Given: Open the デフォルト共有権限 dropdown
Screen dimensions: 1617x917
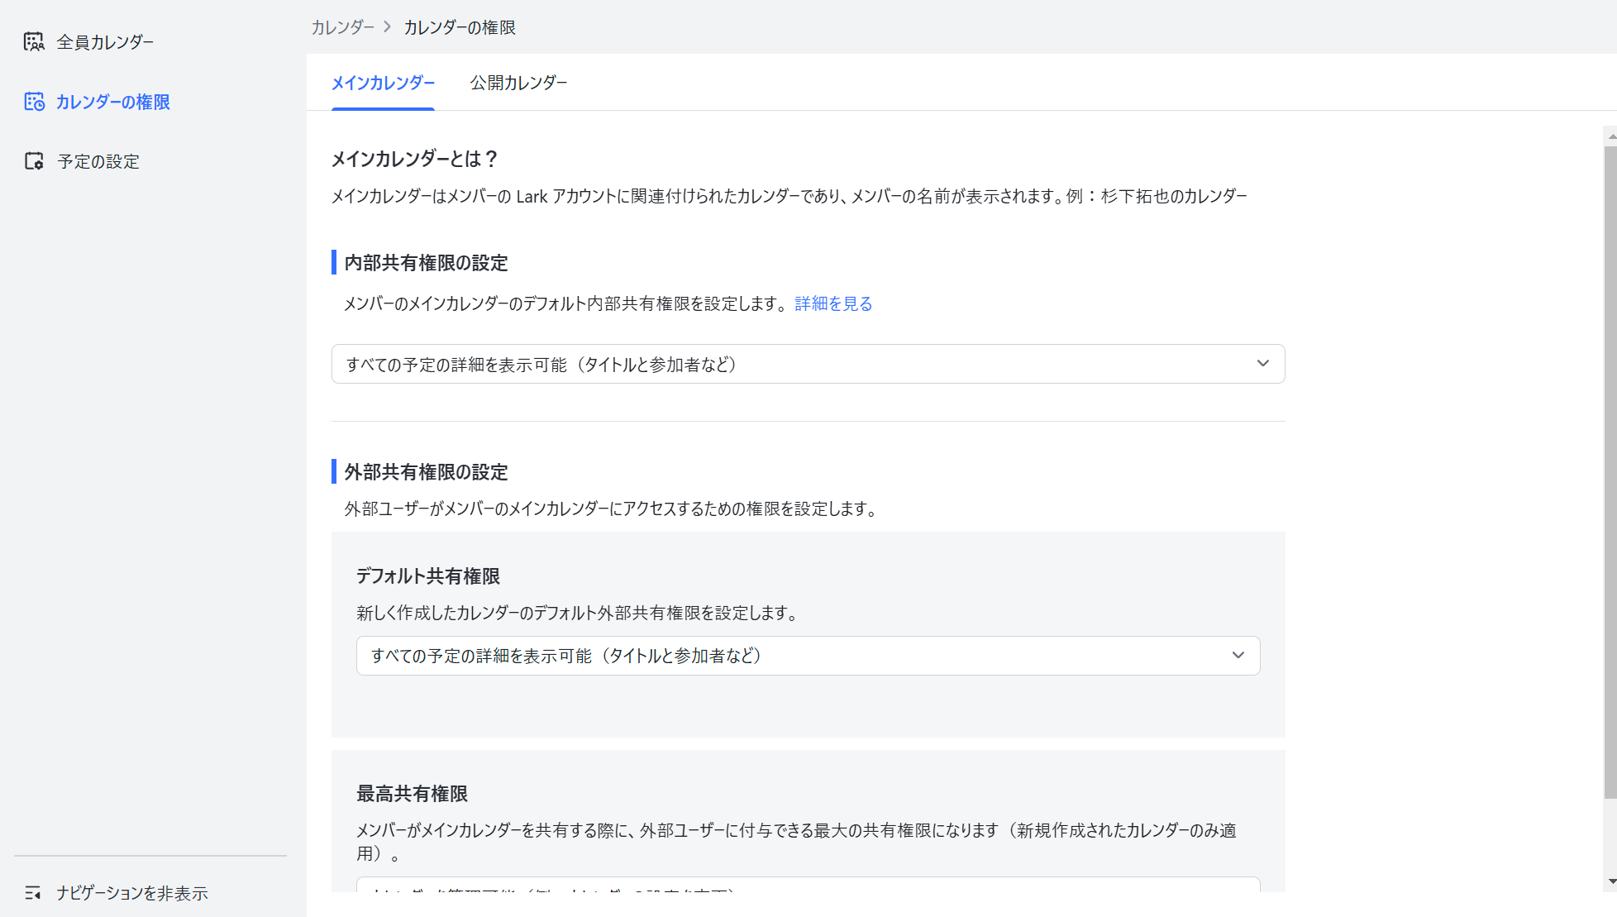Looking at the screenshot, I should tap(807, 656).
